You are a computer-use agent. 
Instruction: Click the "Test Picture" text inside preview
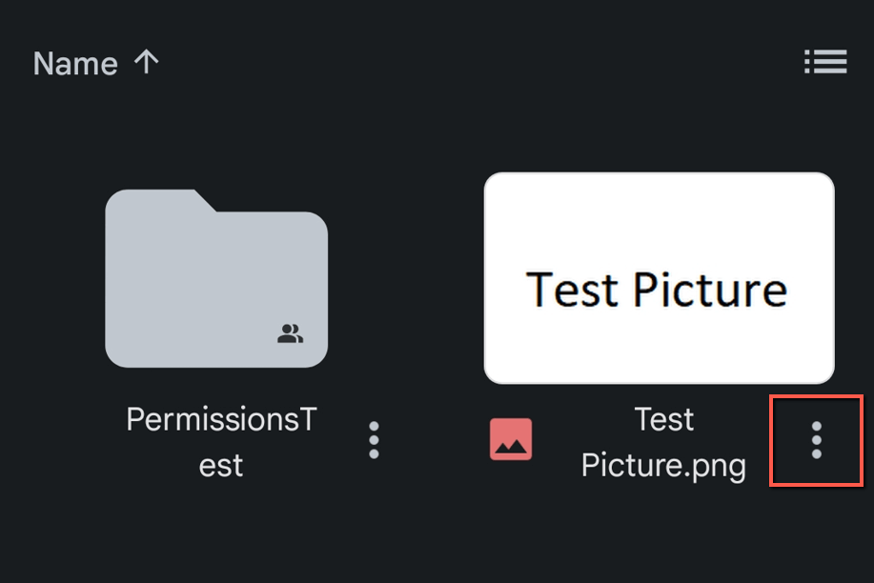[657, 290]
